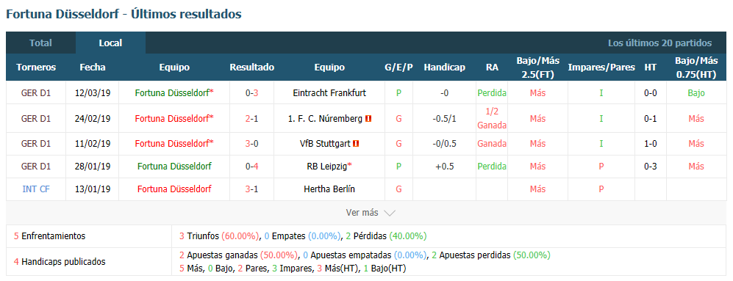Click the Bajo/Más 2.5(FT) column header
The width and height of the screenshot is (733, 281).
click(537, 67)
